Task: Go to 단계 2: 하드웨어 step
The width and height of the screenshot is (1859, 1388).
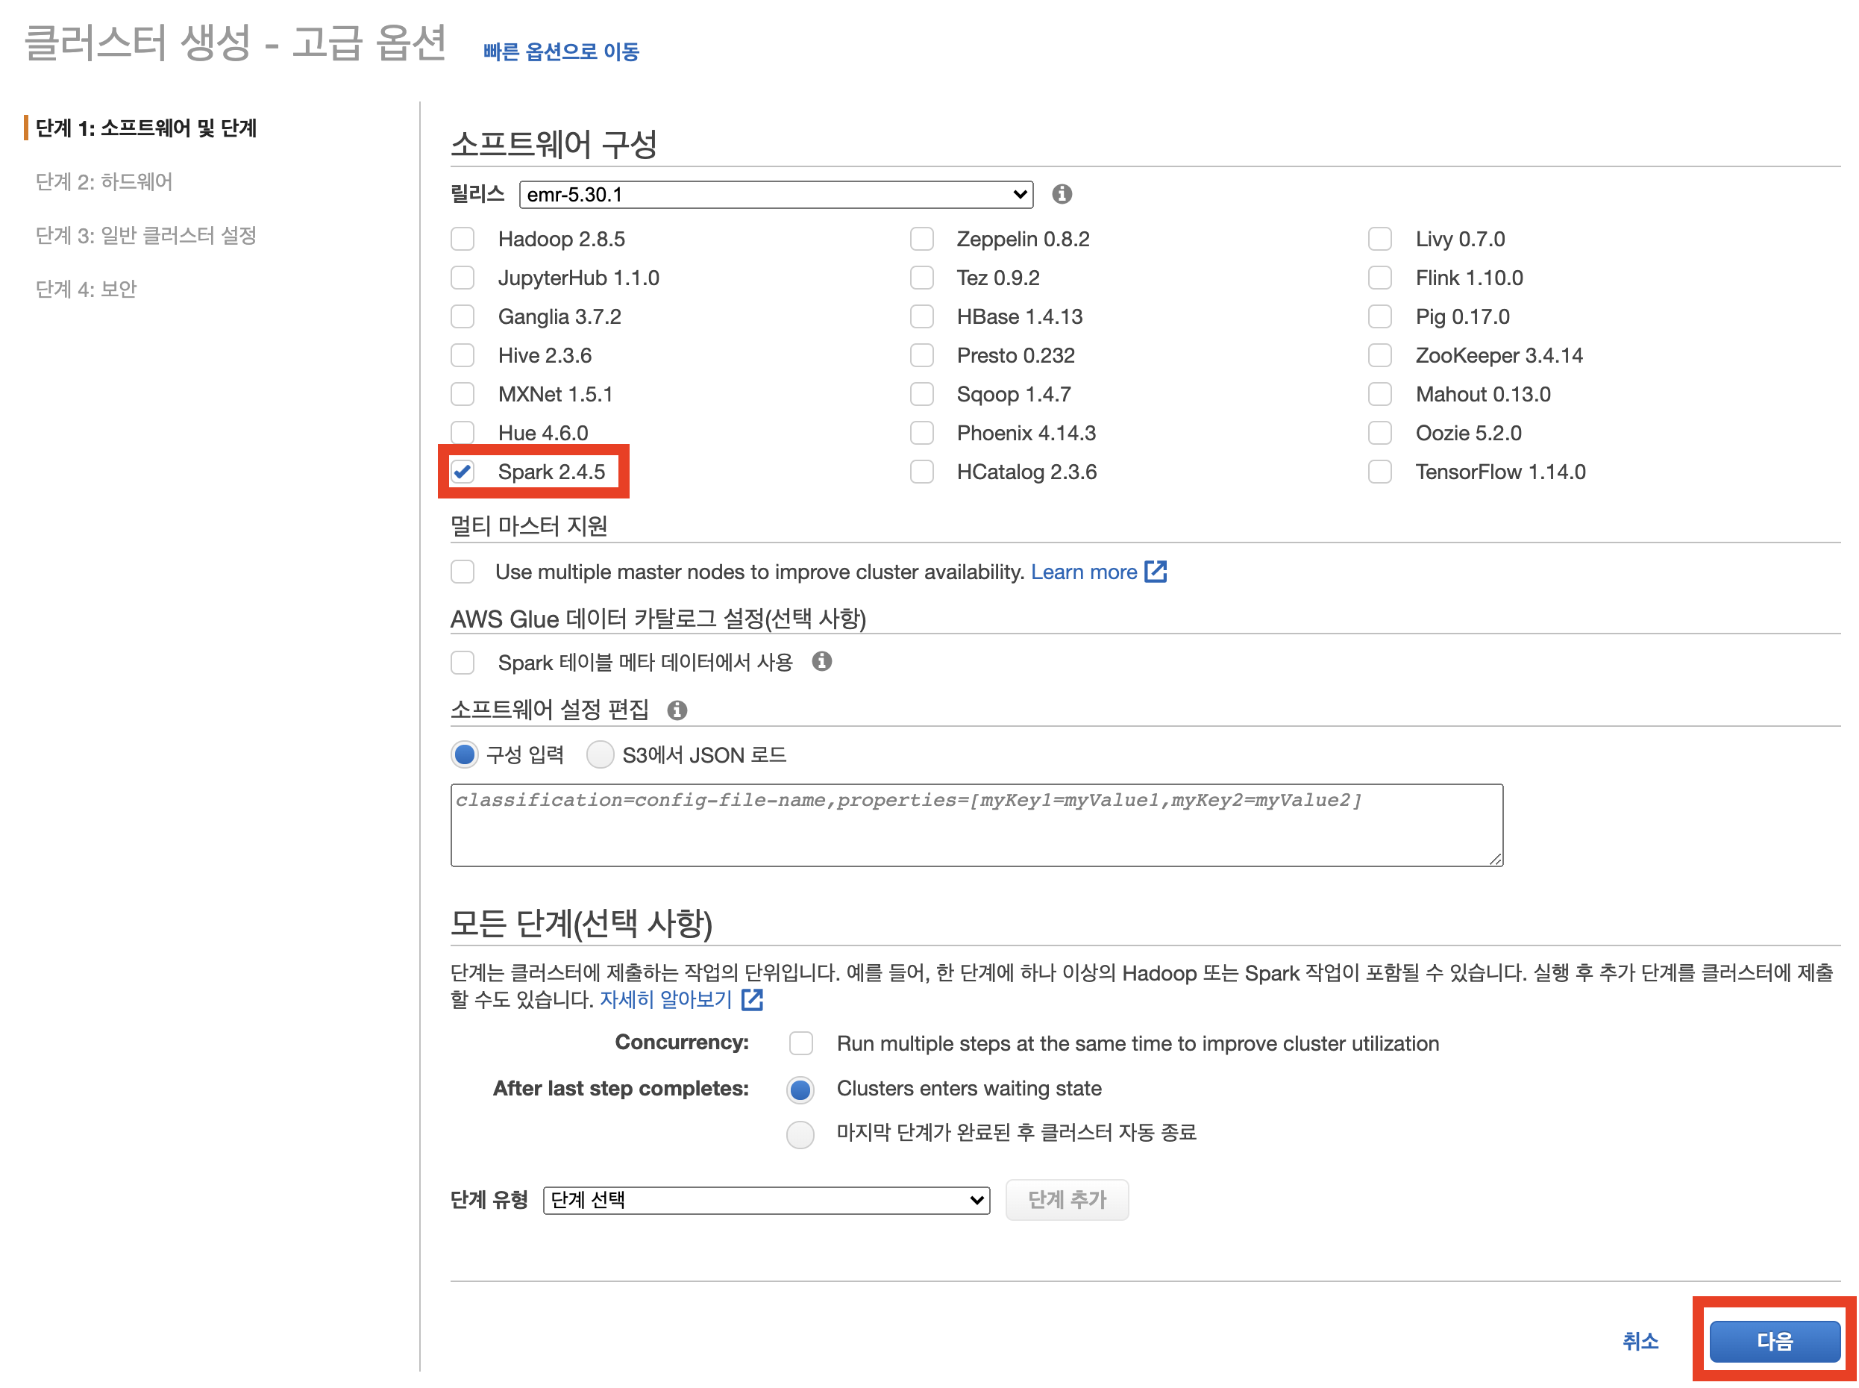Action: point(104,181)
